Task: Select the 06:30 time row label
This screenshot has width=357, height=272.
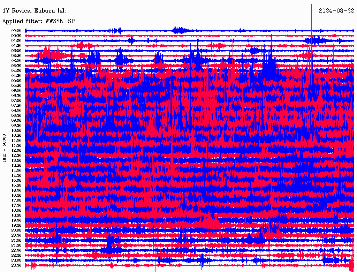Action: point(16,96)
